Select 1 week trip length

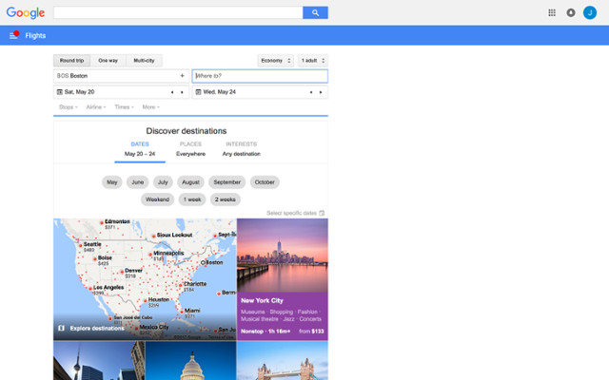coord(192,199)
